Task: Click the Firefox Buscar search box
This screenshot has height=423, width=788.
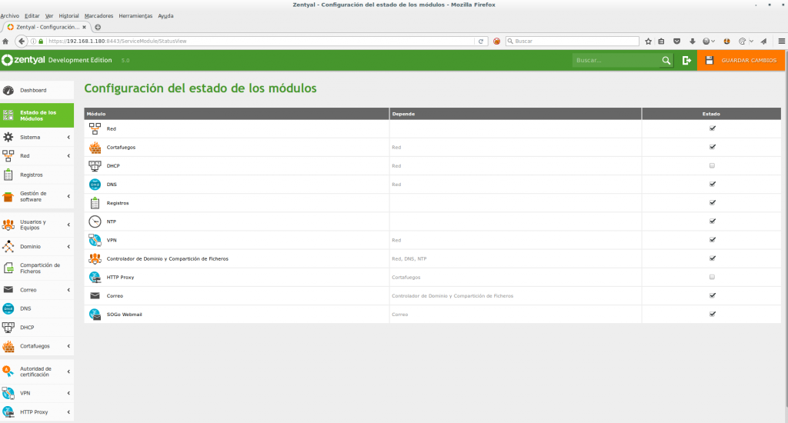Action: [573, 42]
